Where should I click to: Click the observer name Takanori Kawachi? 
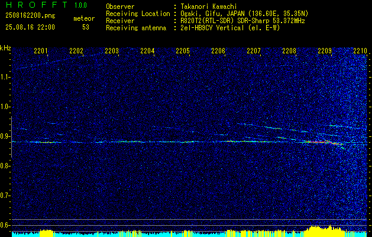tap(209, 7)
